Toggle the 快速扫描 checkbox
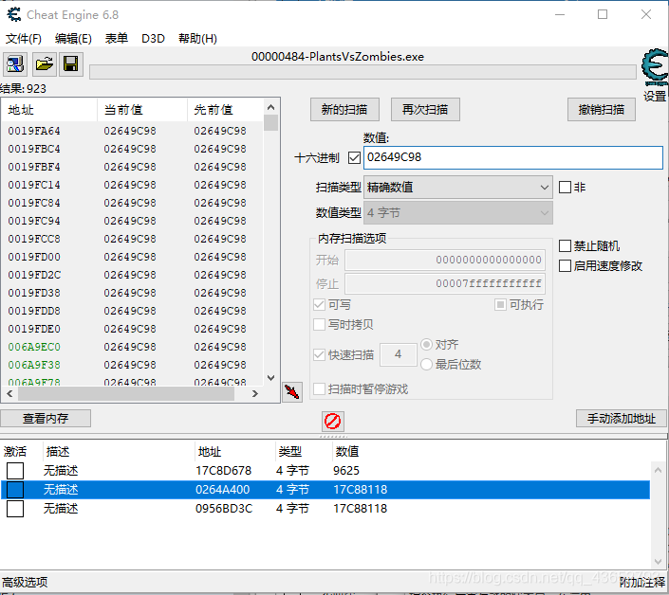The image size is (669, 595). (319, 354)
